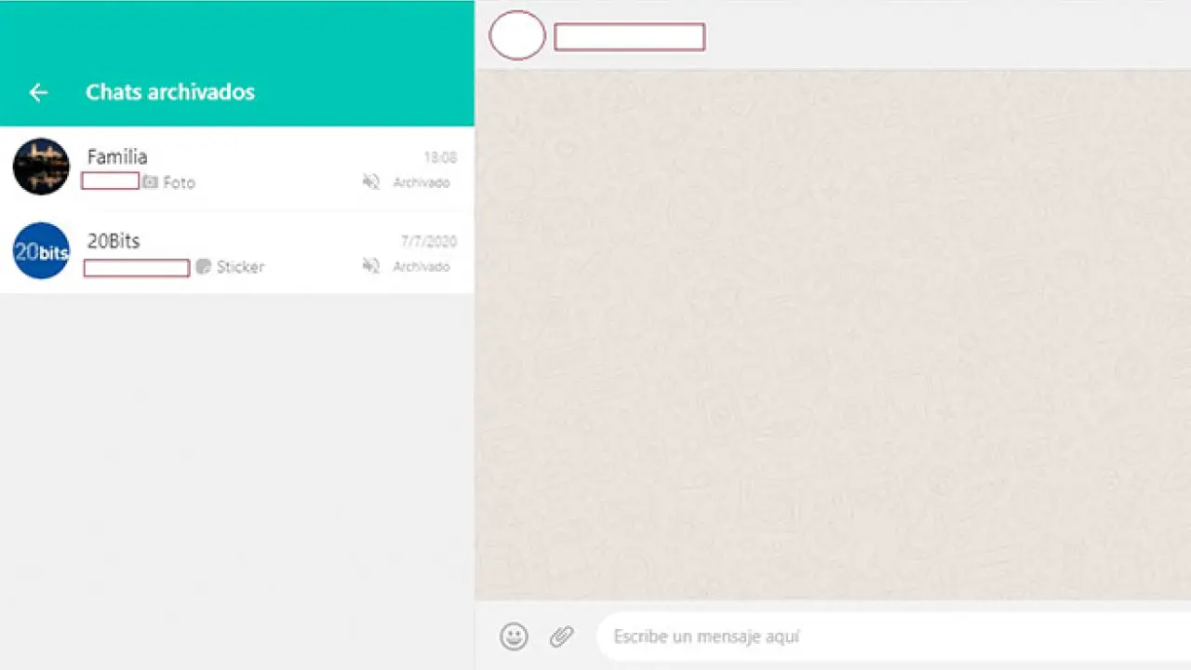Select the 20Bits chat name

pos(114,241)
